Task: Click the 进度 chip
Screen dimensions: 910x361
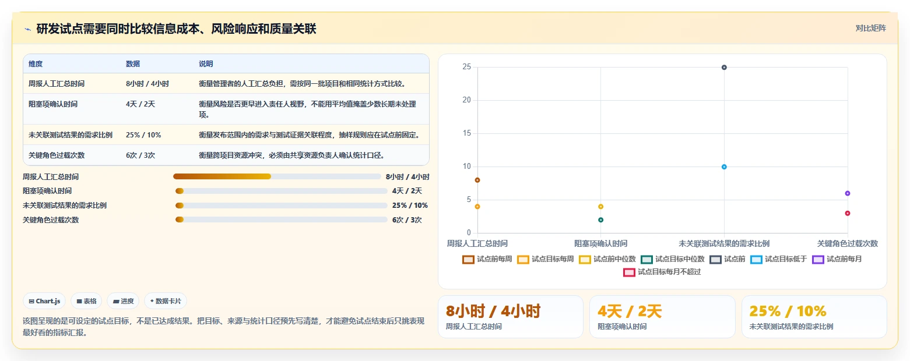Action: 123,301
